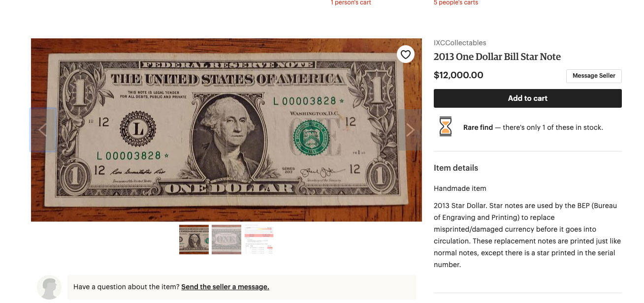Click the 5 people's carts link
644x303 pixels.
pyautogui.click(x=456, y=3)
